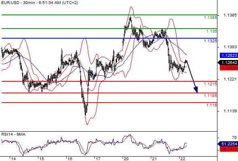This screenshot has height=161, width=238.
Task: Click the downward forecast arrow head
Action: click(196, 90)
